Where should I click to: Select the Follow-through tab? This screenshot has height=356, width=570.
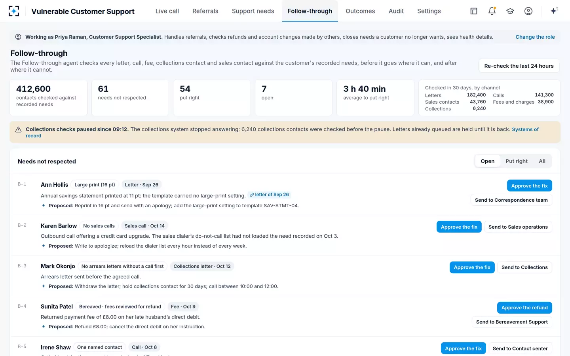[x=310, y=11]
